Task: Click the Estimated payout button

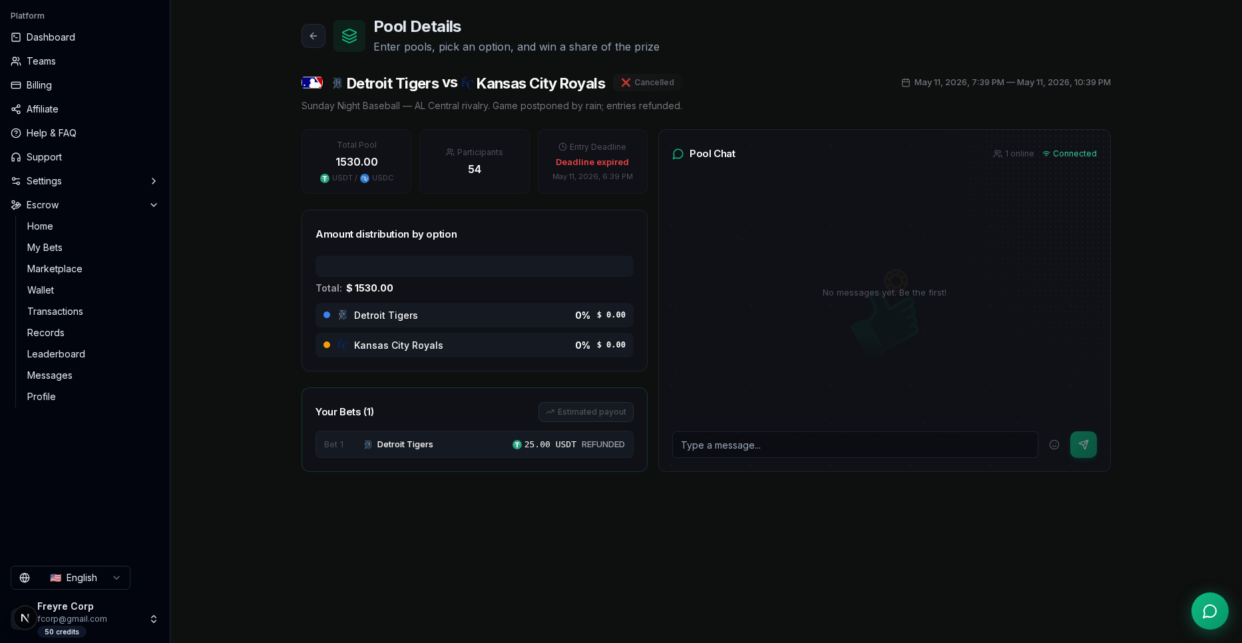Action: pyautogui.click(x=586, y=412)
